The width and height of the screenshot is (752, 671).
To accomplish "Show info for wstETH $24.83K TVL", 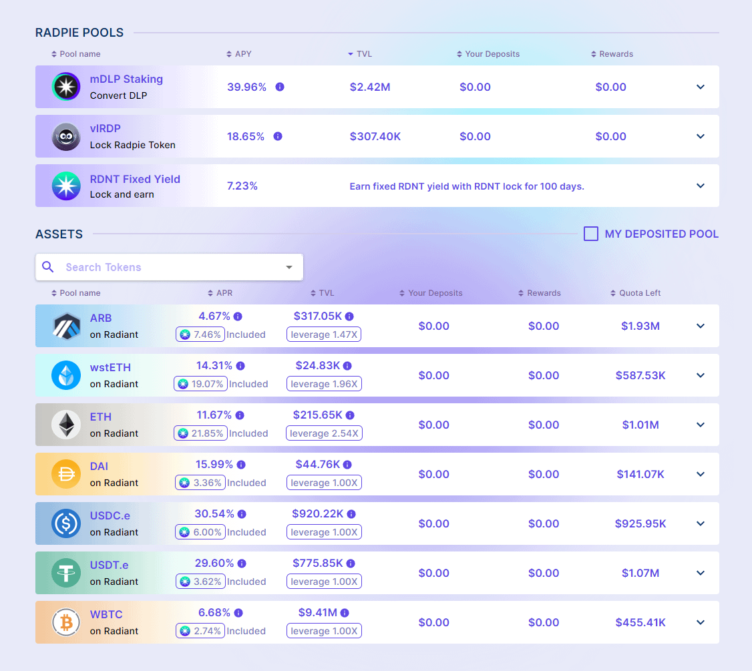I will (x=348, y=366).
